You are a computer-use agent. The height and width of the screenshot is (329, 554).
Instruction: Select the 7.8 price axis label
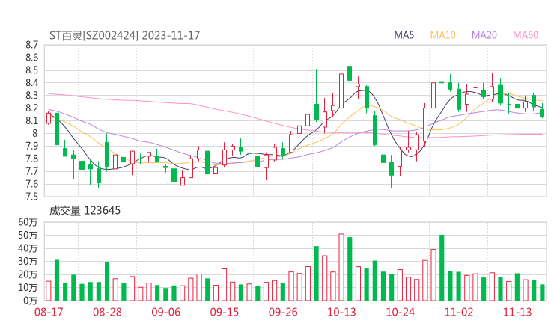(x=31, y=159)
